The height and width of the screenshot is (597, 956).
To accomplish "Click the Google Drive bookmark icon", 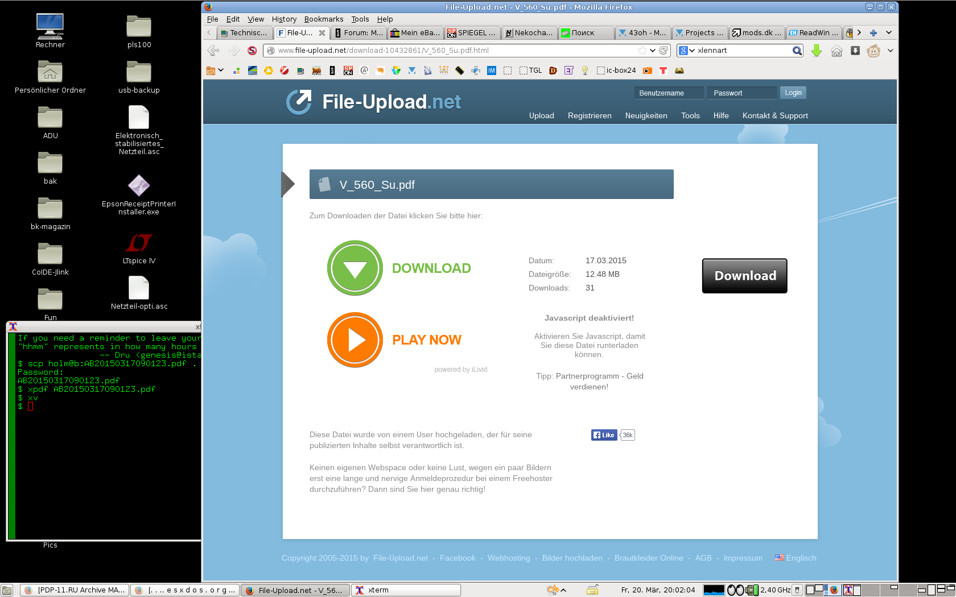I will click(268, 71).
